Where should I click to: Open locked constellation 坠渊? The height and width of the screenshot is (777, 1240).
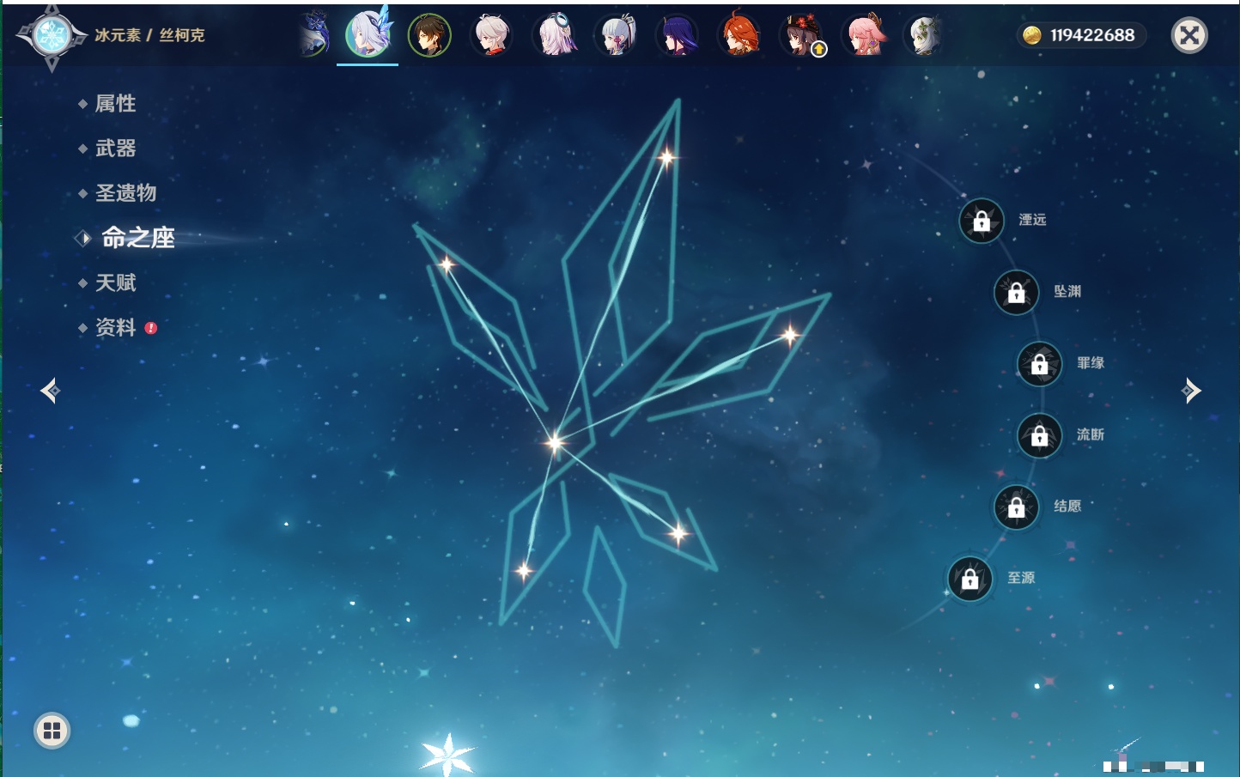pyautogui.click(x=1017, y=292)
